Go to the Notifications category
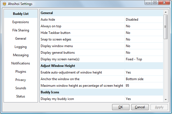The image size is (172, 114). (21, 63)
